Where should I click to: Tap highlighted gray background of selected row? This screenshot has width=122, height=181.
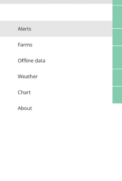coord(72,29)
